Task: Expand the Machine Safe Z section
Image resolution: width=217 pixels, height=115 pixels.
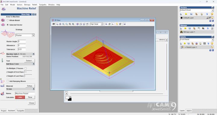Action: (33, 54)
